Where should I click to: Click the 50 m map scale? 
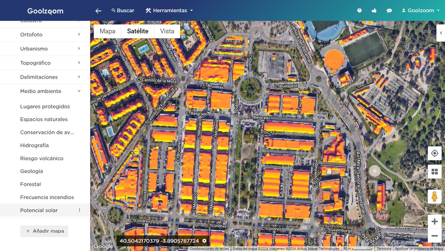coord(358,249)
